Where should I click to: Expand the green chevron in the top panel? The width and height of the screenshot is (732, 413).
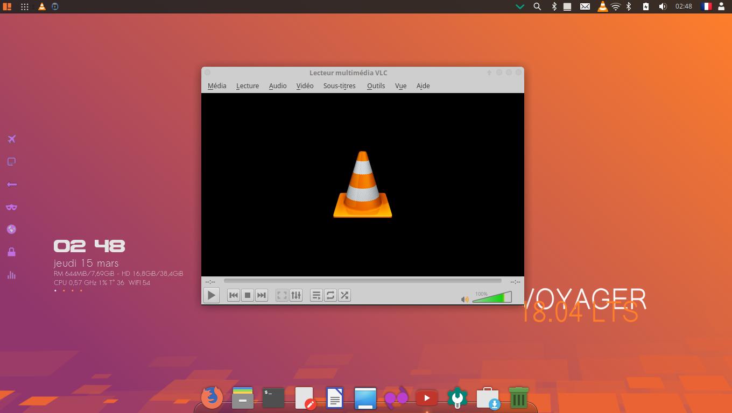(x=520, y=6)
